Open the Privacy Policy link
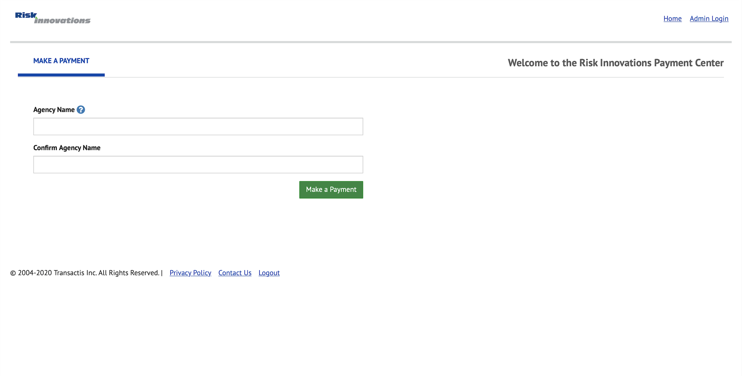 tap(190, 273)
